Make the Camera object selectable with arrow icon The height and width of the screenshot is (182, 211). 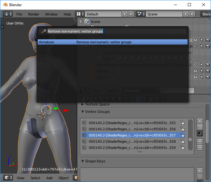[202, 71]
